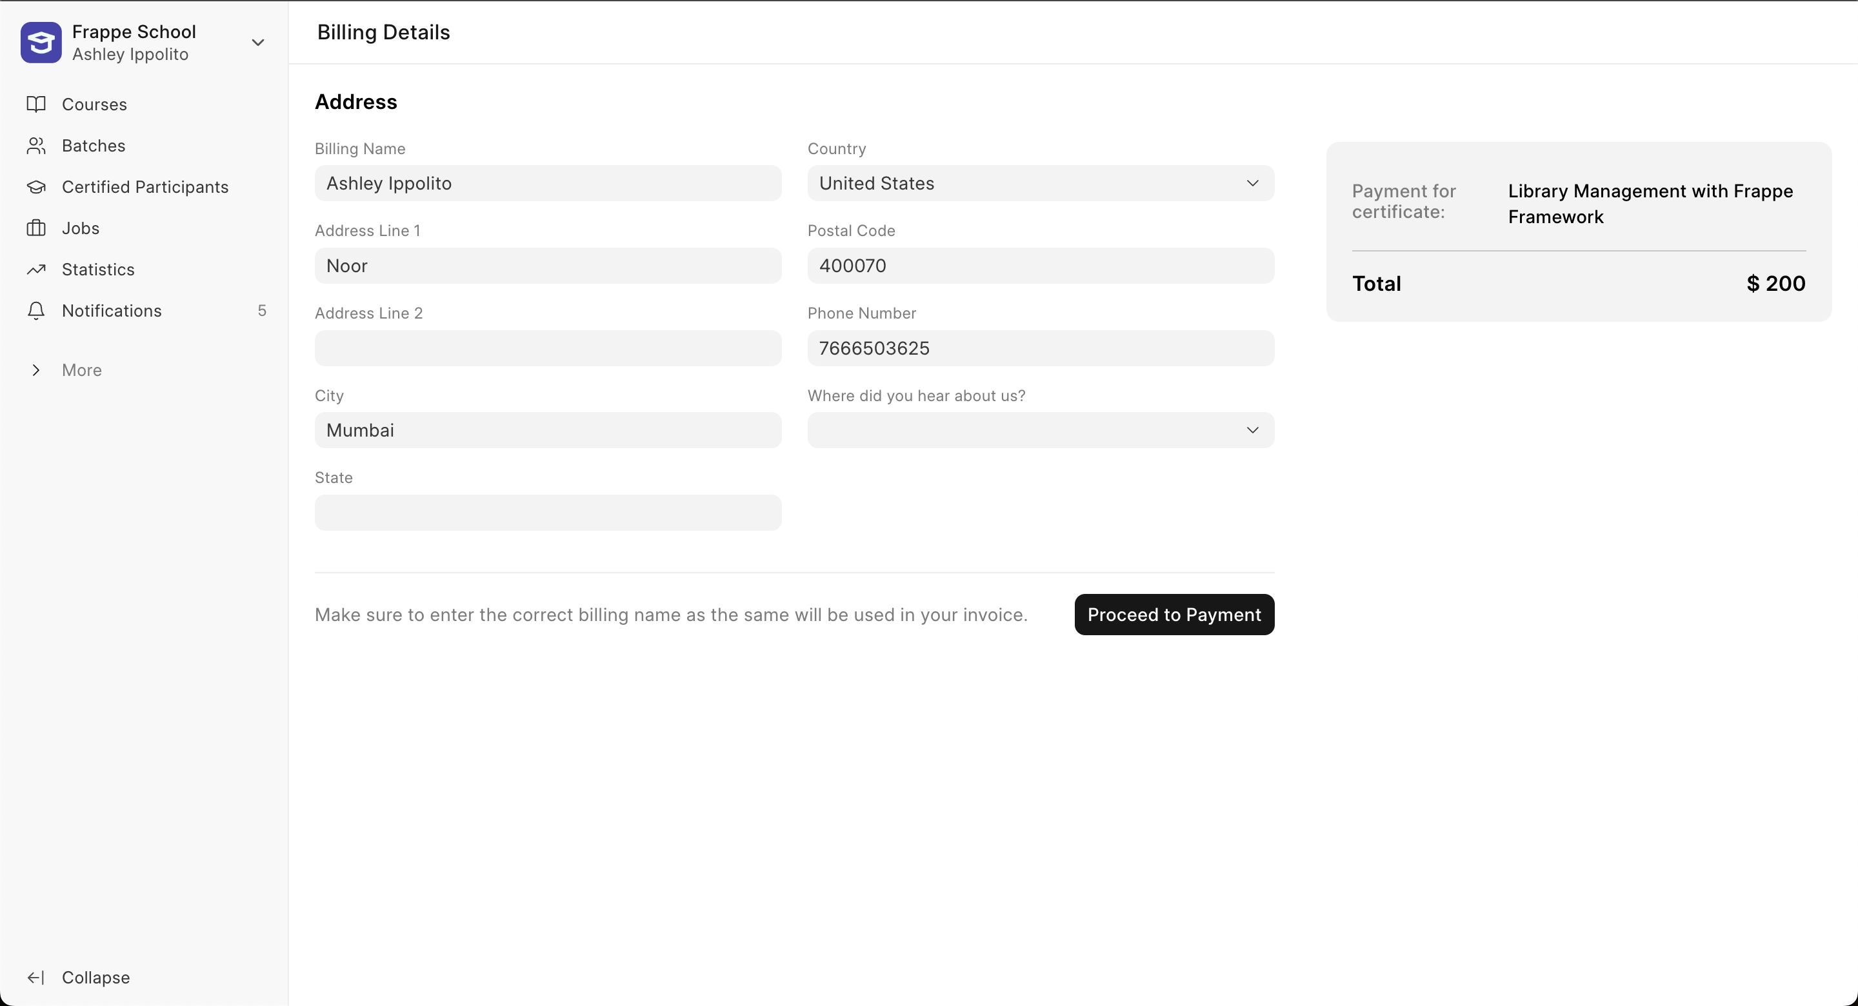Switch to the Courses section
The width and height of the screenshot is (1858, 1006).
[x=94, y=104]
